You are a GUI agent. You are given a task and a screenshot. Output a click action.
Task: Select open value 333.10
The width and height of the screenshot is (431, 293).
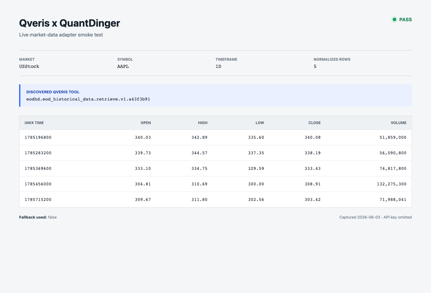pos(143,169)
